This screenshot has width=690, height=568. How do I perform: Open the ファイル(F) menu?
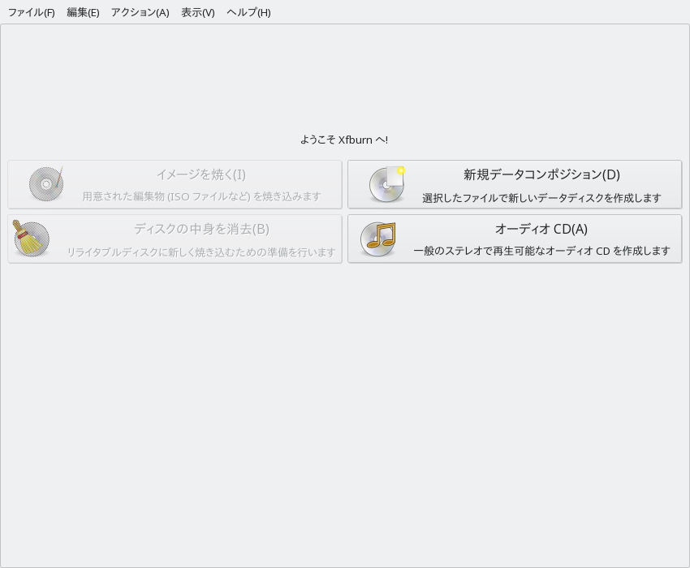pos(31,12)
